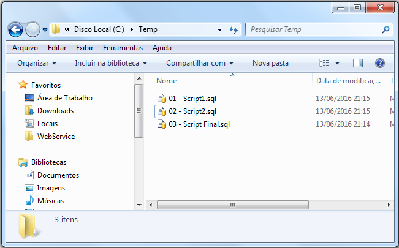The width and height of the screenshot is (399, 248).
Task: Click the greyed Forward navigation arrow
Action: tap(33, 30)
